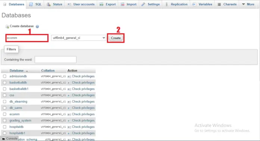
Task: Tick the db_sams checkbox
Action: coord(4,108)
